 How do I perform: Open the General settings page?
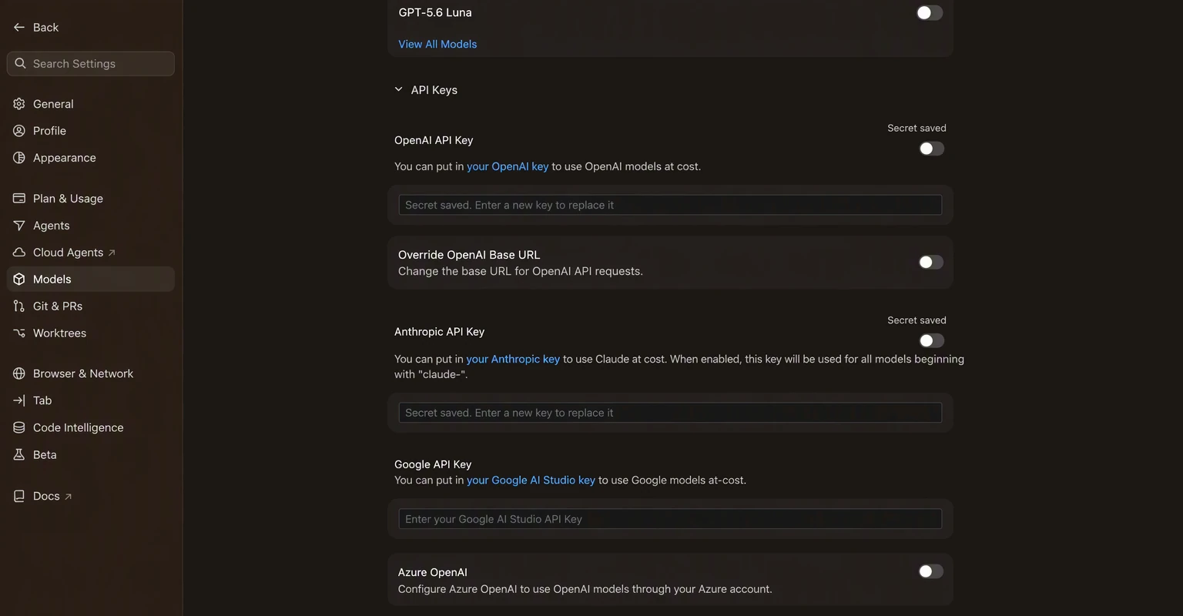(91, 104)
